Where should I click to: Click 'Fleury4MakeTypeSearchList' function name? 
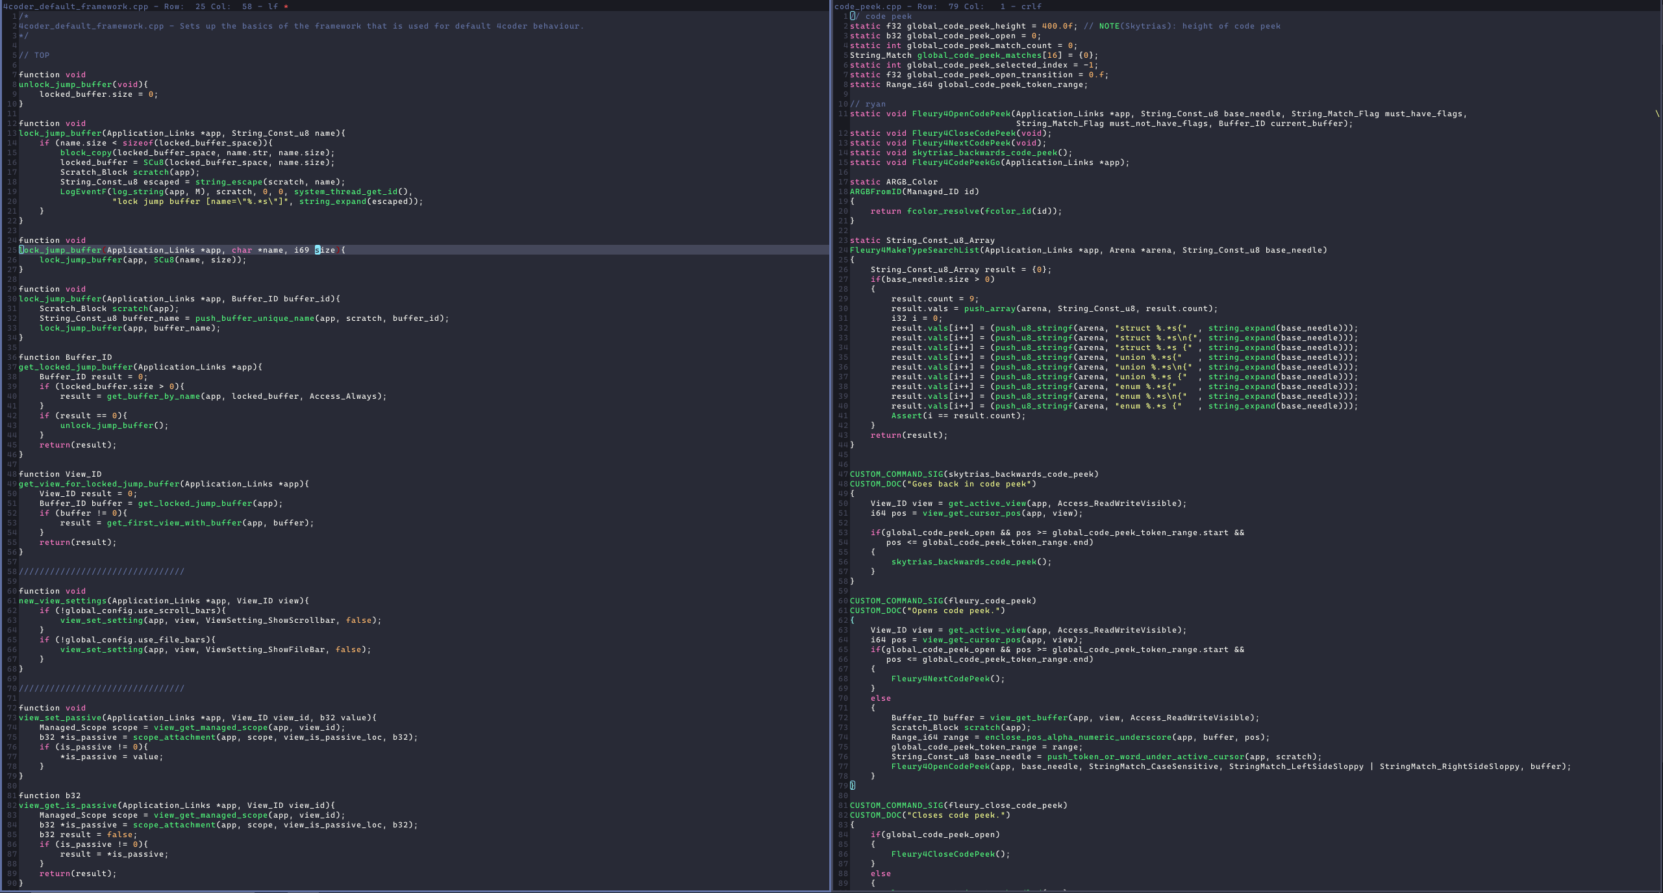(915, 250)
